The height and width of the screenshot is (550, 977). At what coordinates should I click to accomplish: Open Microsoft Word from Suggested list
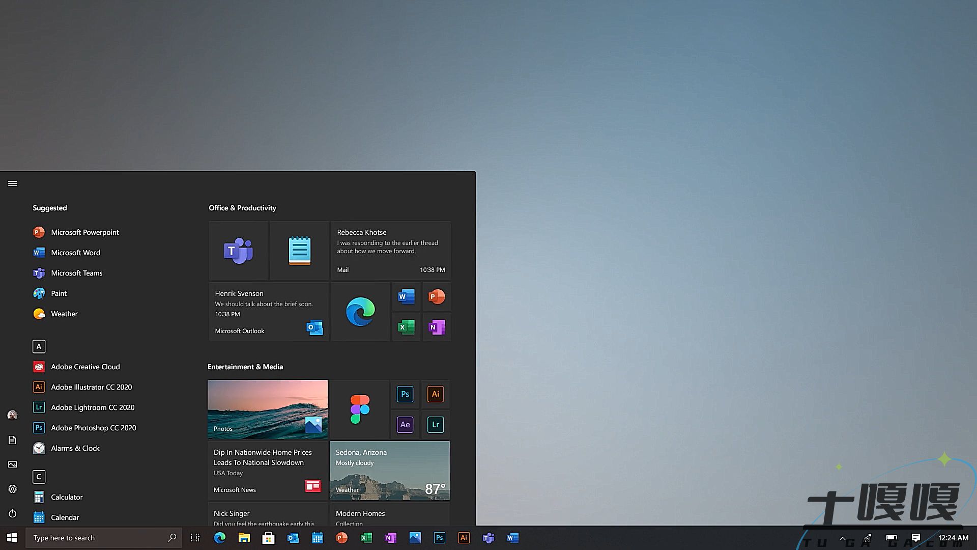[67, 253]
